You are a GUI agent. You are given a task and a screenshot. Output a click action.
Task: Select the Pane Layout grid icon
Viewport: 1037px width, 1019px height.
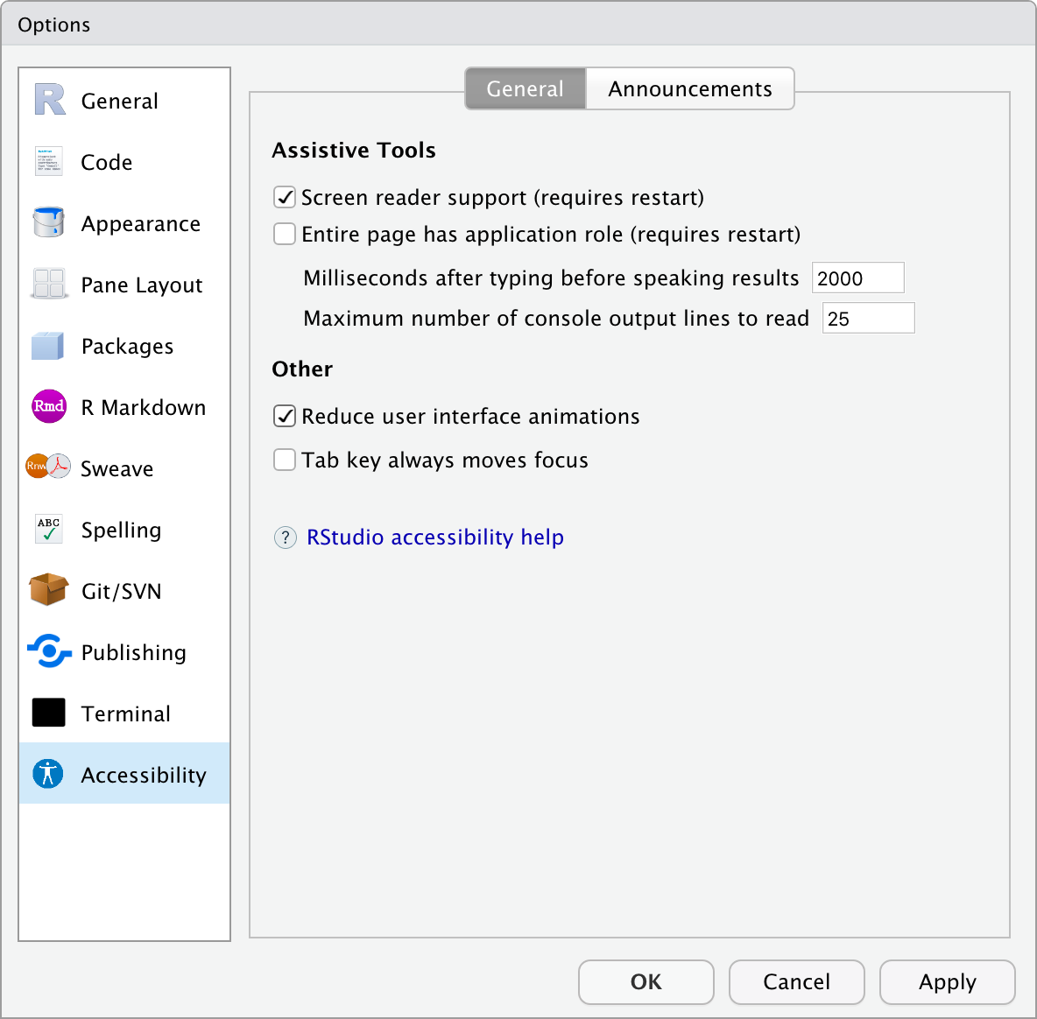coord(48,284)
